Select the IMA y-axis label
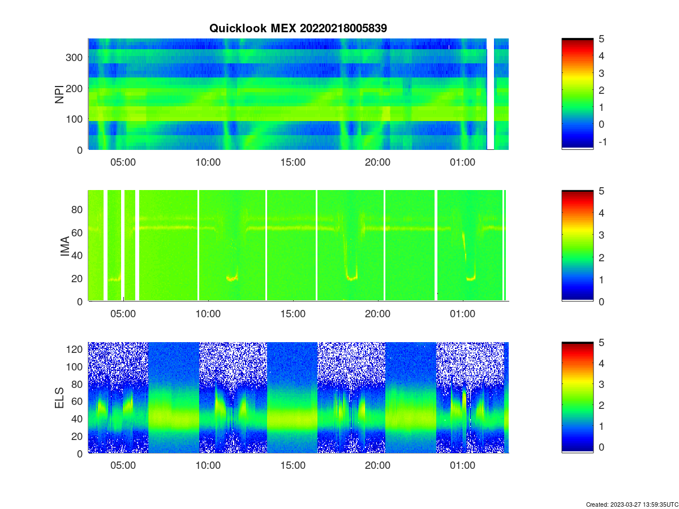 (x=65, y=246)
